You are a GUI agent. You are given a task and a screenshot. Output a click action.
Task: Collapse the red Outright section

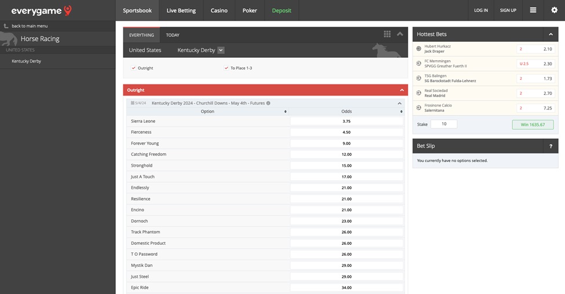pyautogui.click(x=402, y=90)
